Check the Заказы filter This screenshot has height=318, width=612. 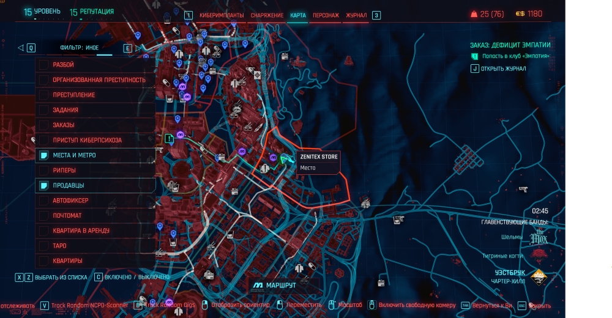43,125
